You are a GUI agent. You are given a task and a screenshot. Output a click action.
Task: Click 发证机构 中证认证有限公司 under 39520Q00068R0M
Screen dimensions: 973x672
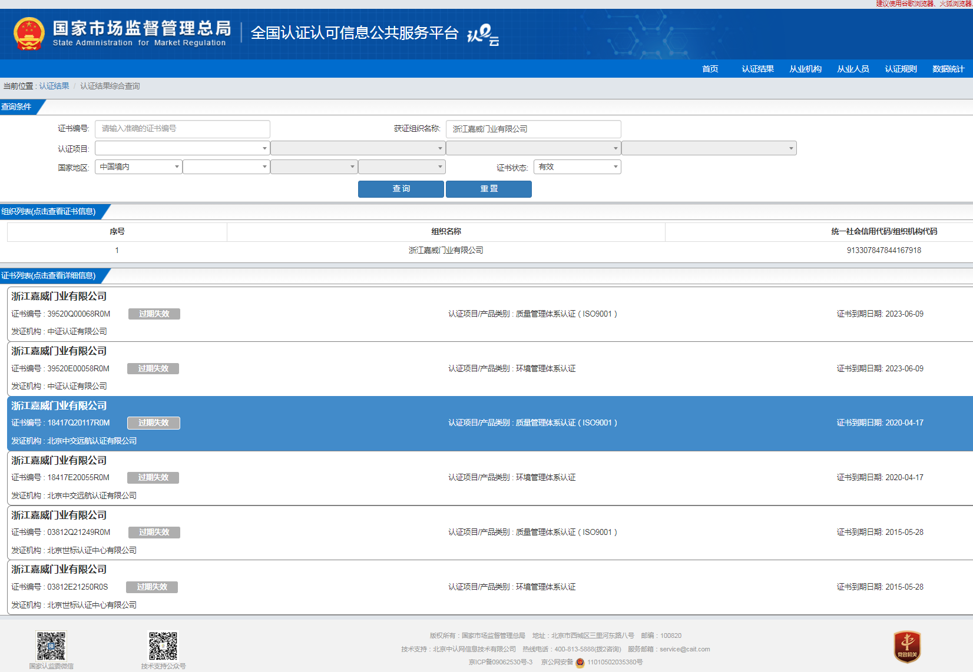[x=59, y=332]
